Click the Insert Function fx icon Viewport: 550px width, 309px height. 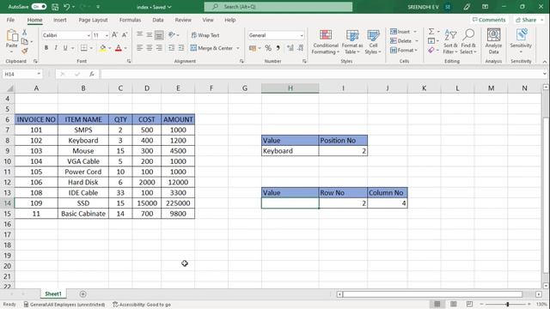[x=92, y=74]
